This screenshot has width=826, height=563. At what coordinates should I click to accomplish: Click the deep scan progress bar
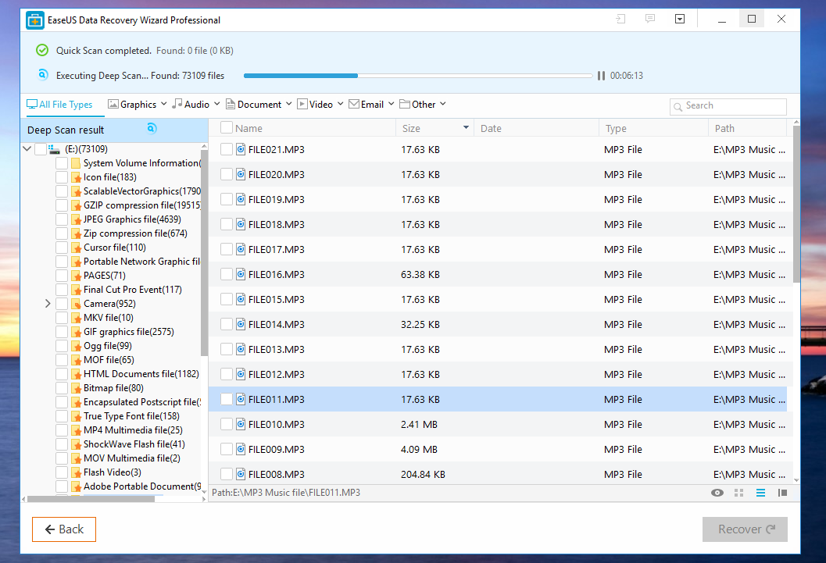point(418,76)
